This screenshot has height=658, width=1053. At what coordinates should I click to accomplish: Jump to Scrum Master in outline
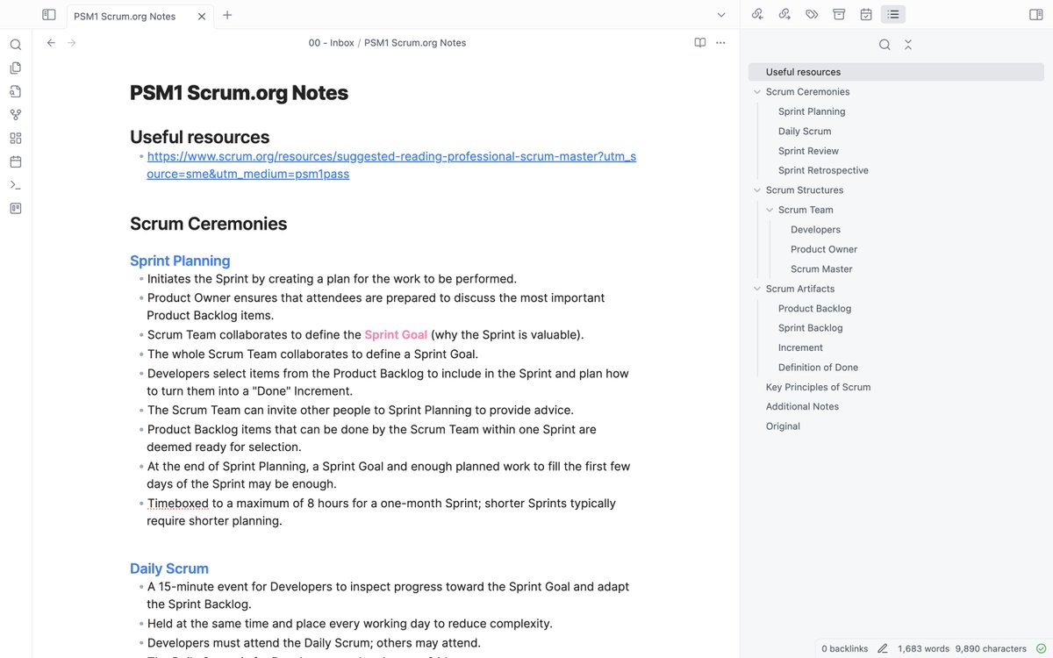821,269
